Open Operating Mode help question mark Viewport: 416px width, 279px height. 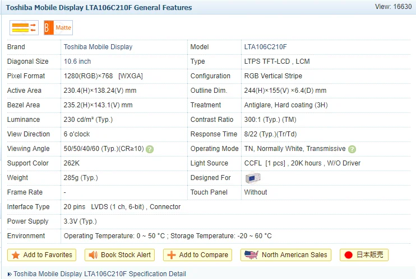tap(352, 149)
